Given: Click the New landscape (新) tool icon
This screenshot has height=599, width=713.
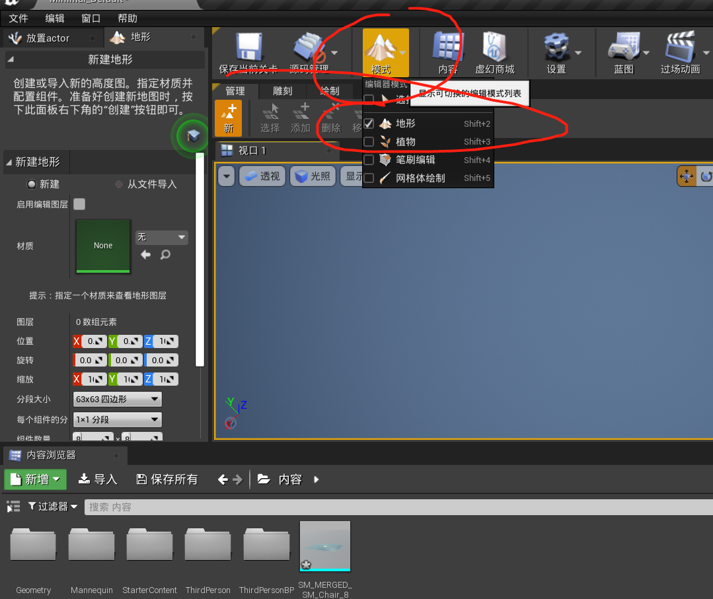Looking at the screenshot, I should (x=228, y=118).
